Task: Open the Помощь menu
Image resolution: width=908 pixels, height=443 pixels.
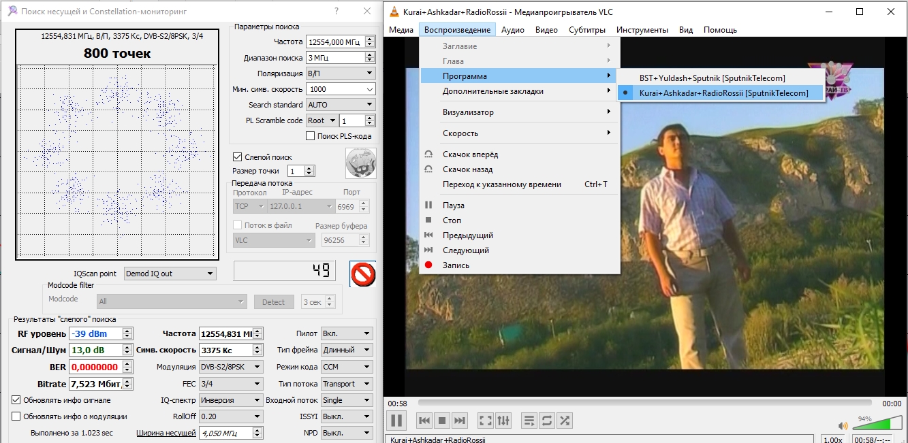Action: tap(720, 30)
